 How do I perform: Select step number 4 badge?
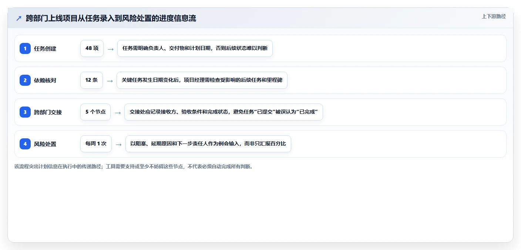[x=25, y=144]
